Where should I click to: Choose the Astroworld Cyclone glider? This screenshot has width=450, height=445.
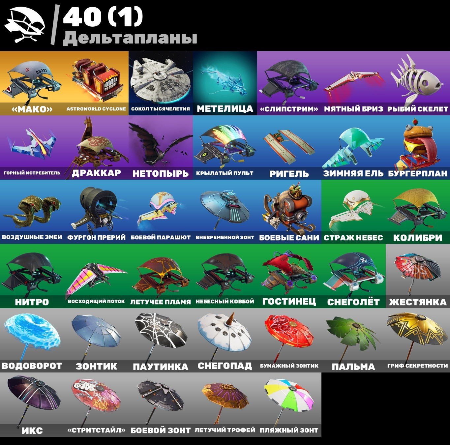coord(96,83)
